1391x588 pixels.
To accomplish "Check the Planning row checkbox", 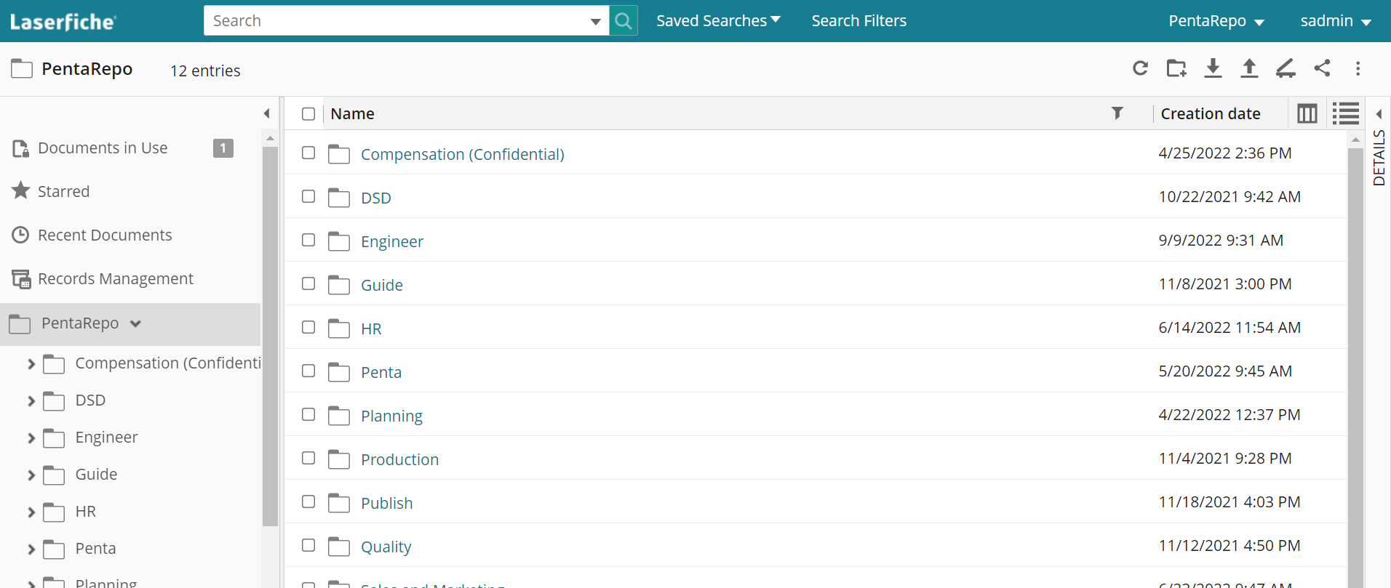I will pyautogui.click(x=308, y=414).
